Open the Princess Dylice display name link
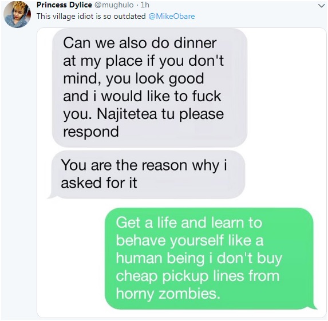The image size is (328, 321). tap(64, 5)
